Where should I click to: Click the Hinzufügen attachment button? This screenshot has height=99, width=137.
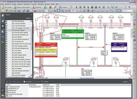click(x=28, y=82)
